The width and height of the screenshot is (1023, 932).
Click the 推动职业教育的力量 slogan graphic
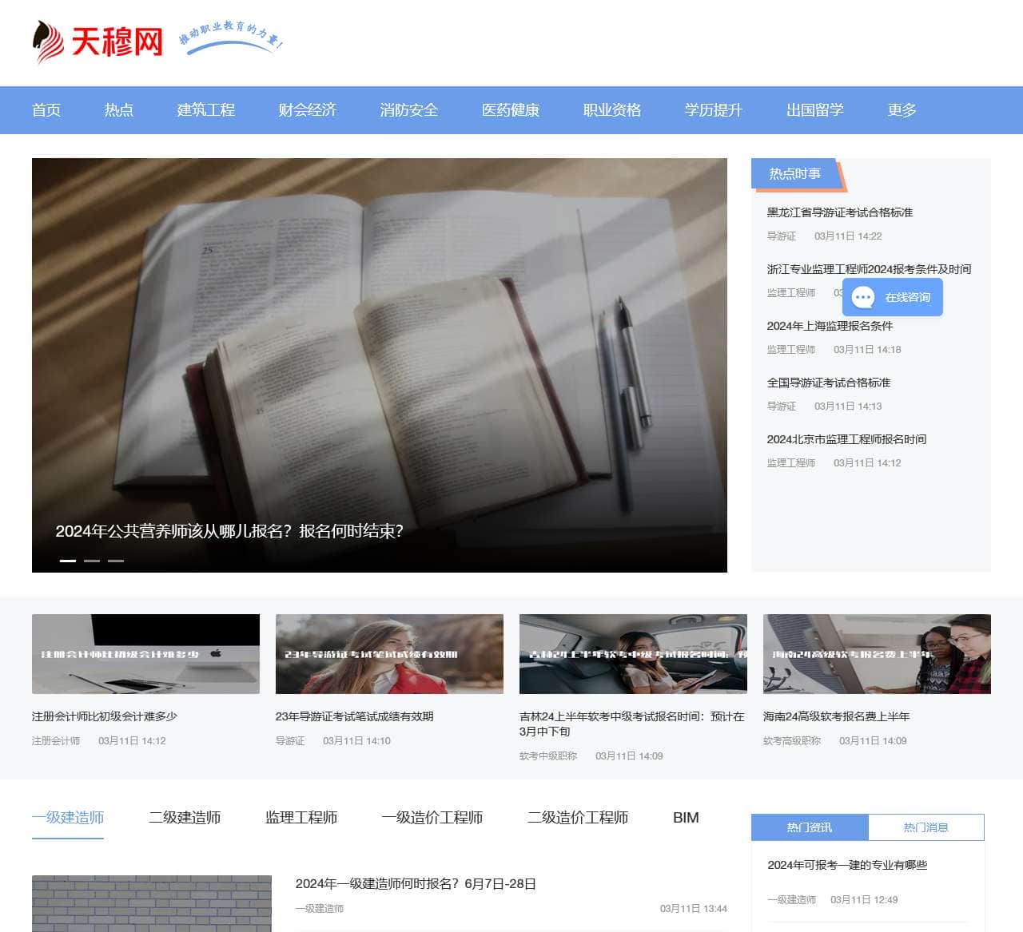pyautogui.click(x=231, y=36)
